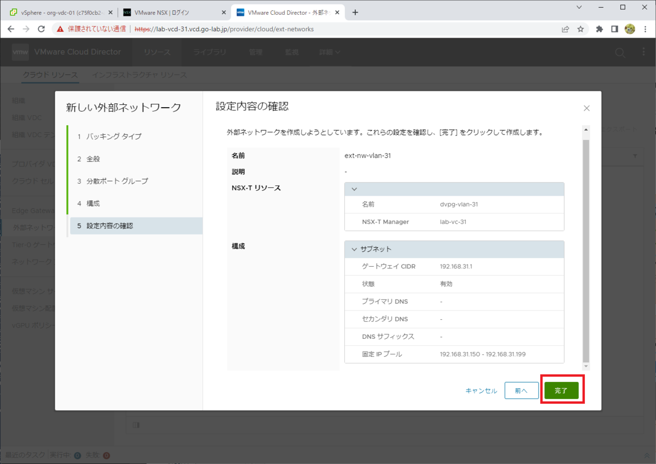This screenshot has width=656, height=464.
Task: Select the クラウド リソース tab
Action: click(x=50, y=75)
